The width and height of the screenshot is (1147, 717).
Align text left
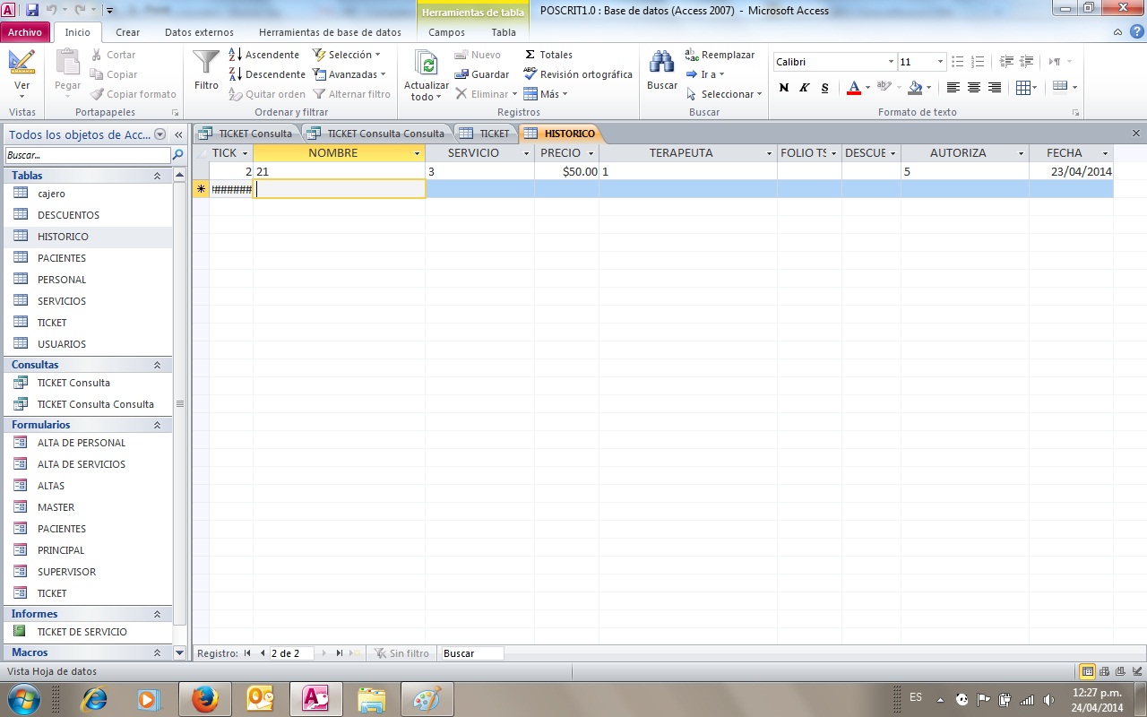[953, 88]
